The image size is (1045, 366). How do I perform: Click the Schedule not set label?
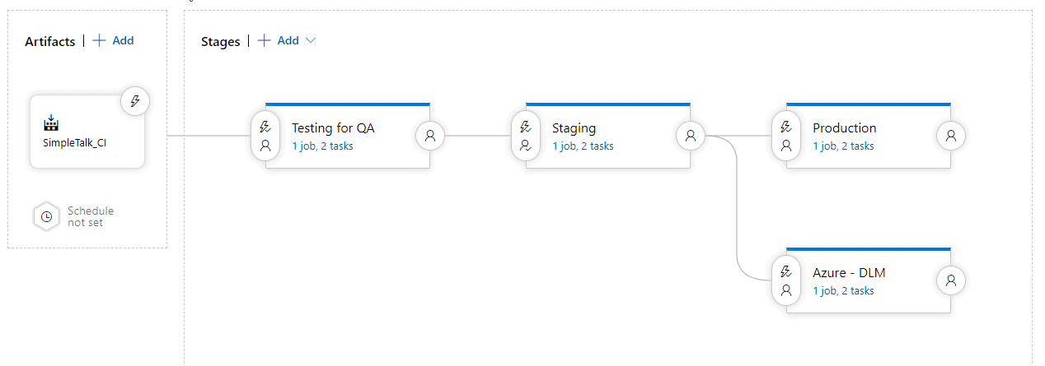click(91, 216)
